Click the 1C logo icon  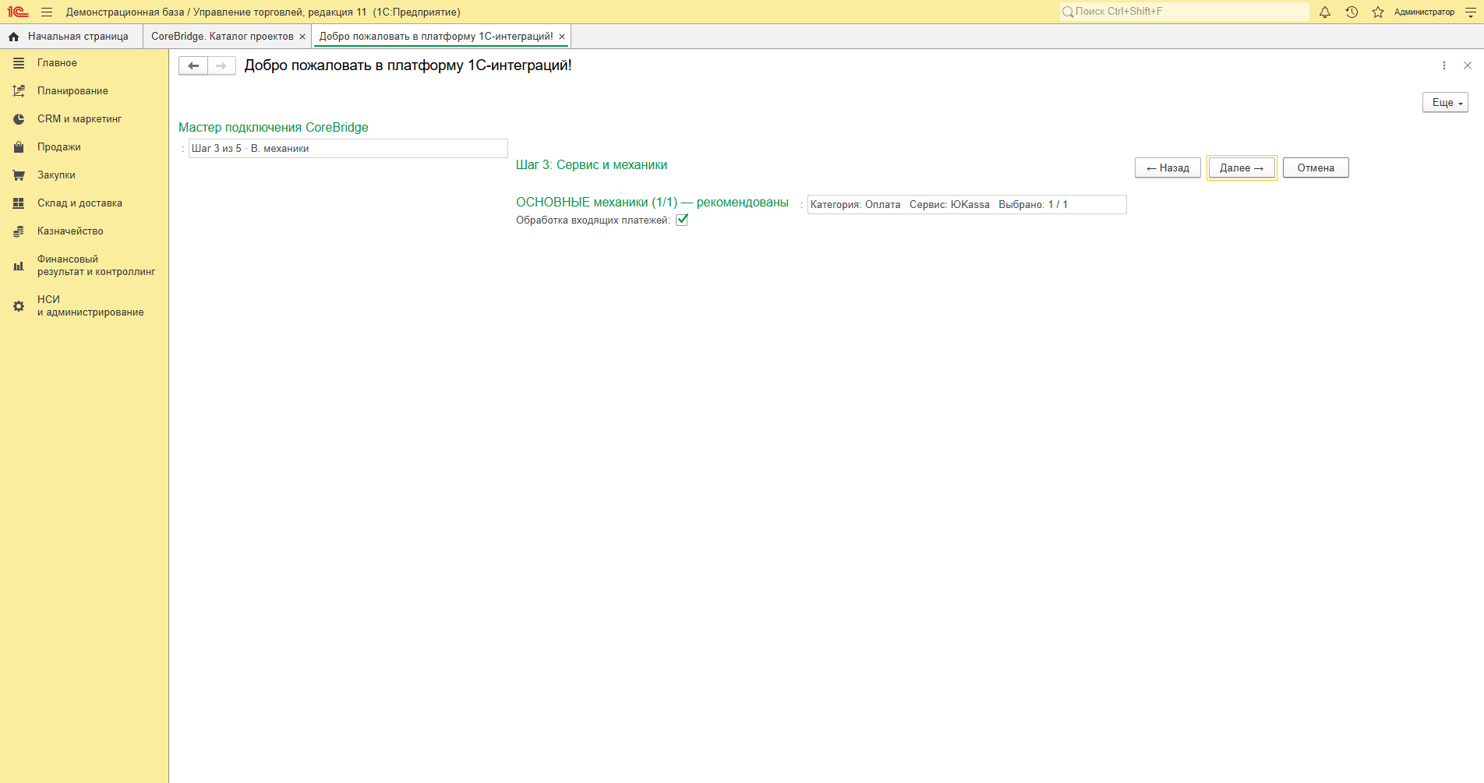tap(18, 12)
